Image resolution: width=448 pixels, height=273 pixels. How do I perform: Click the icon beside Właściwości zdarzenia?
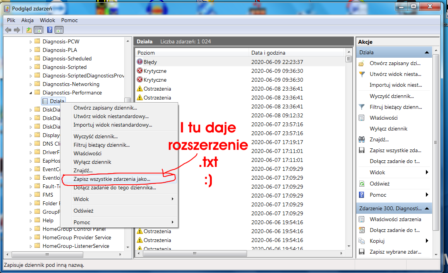(x=361, y=220)
